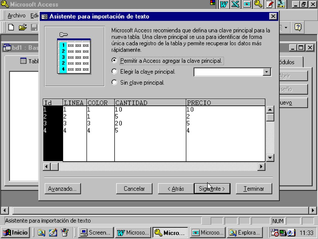Click the Access key icon in title bar
This screenshot has width=318, height=239.
point(4,4)
